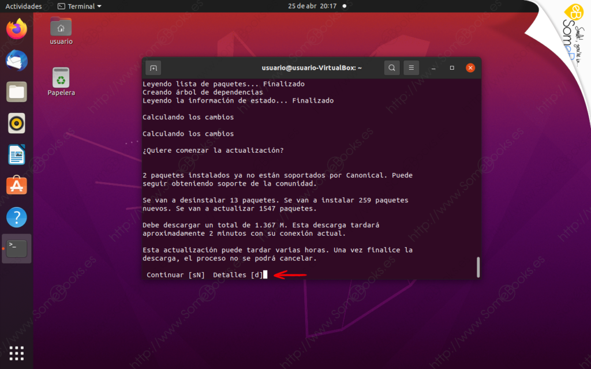The width and height of the screenshot is (591, 369).
Task: Open Ubuntu Software store
Action: (x=17, y=186)
